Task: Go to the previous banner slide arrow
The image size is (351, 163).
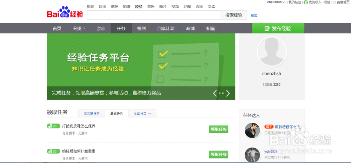Action: coord(215,93)
